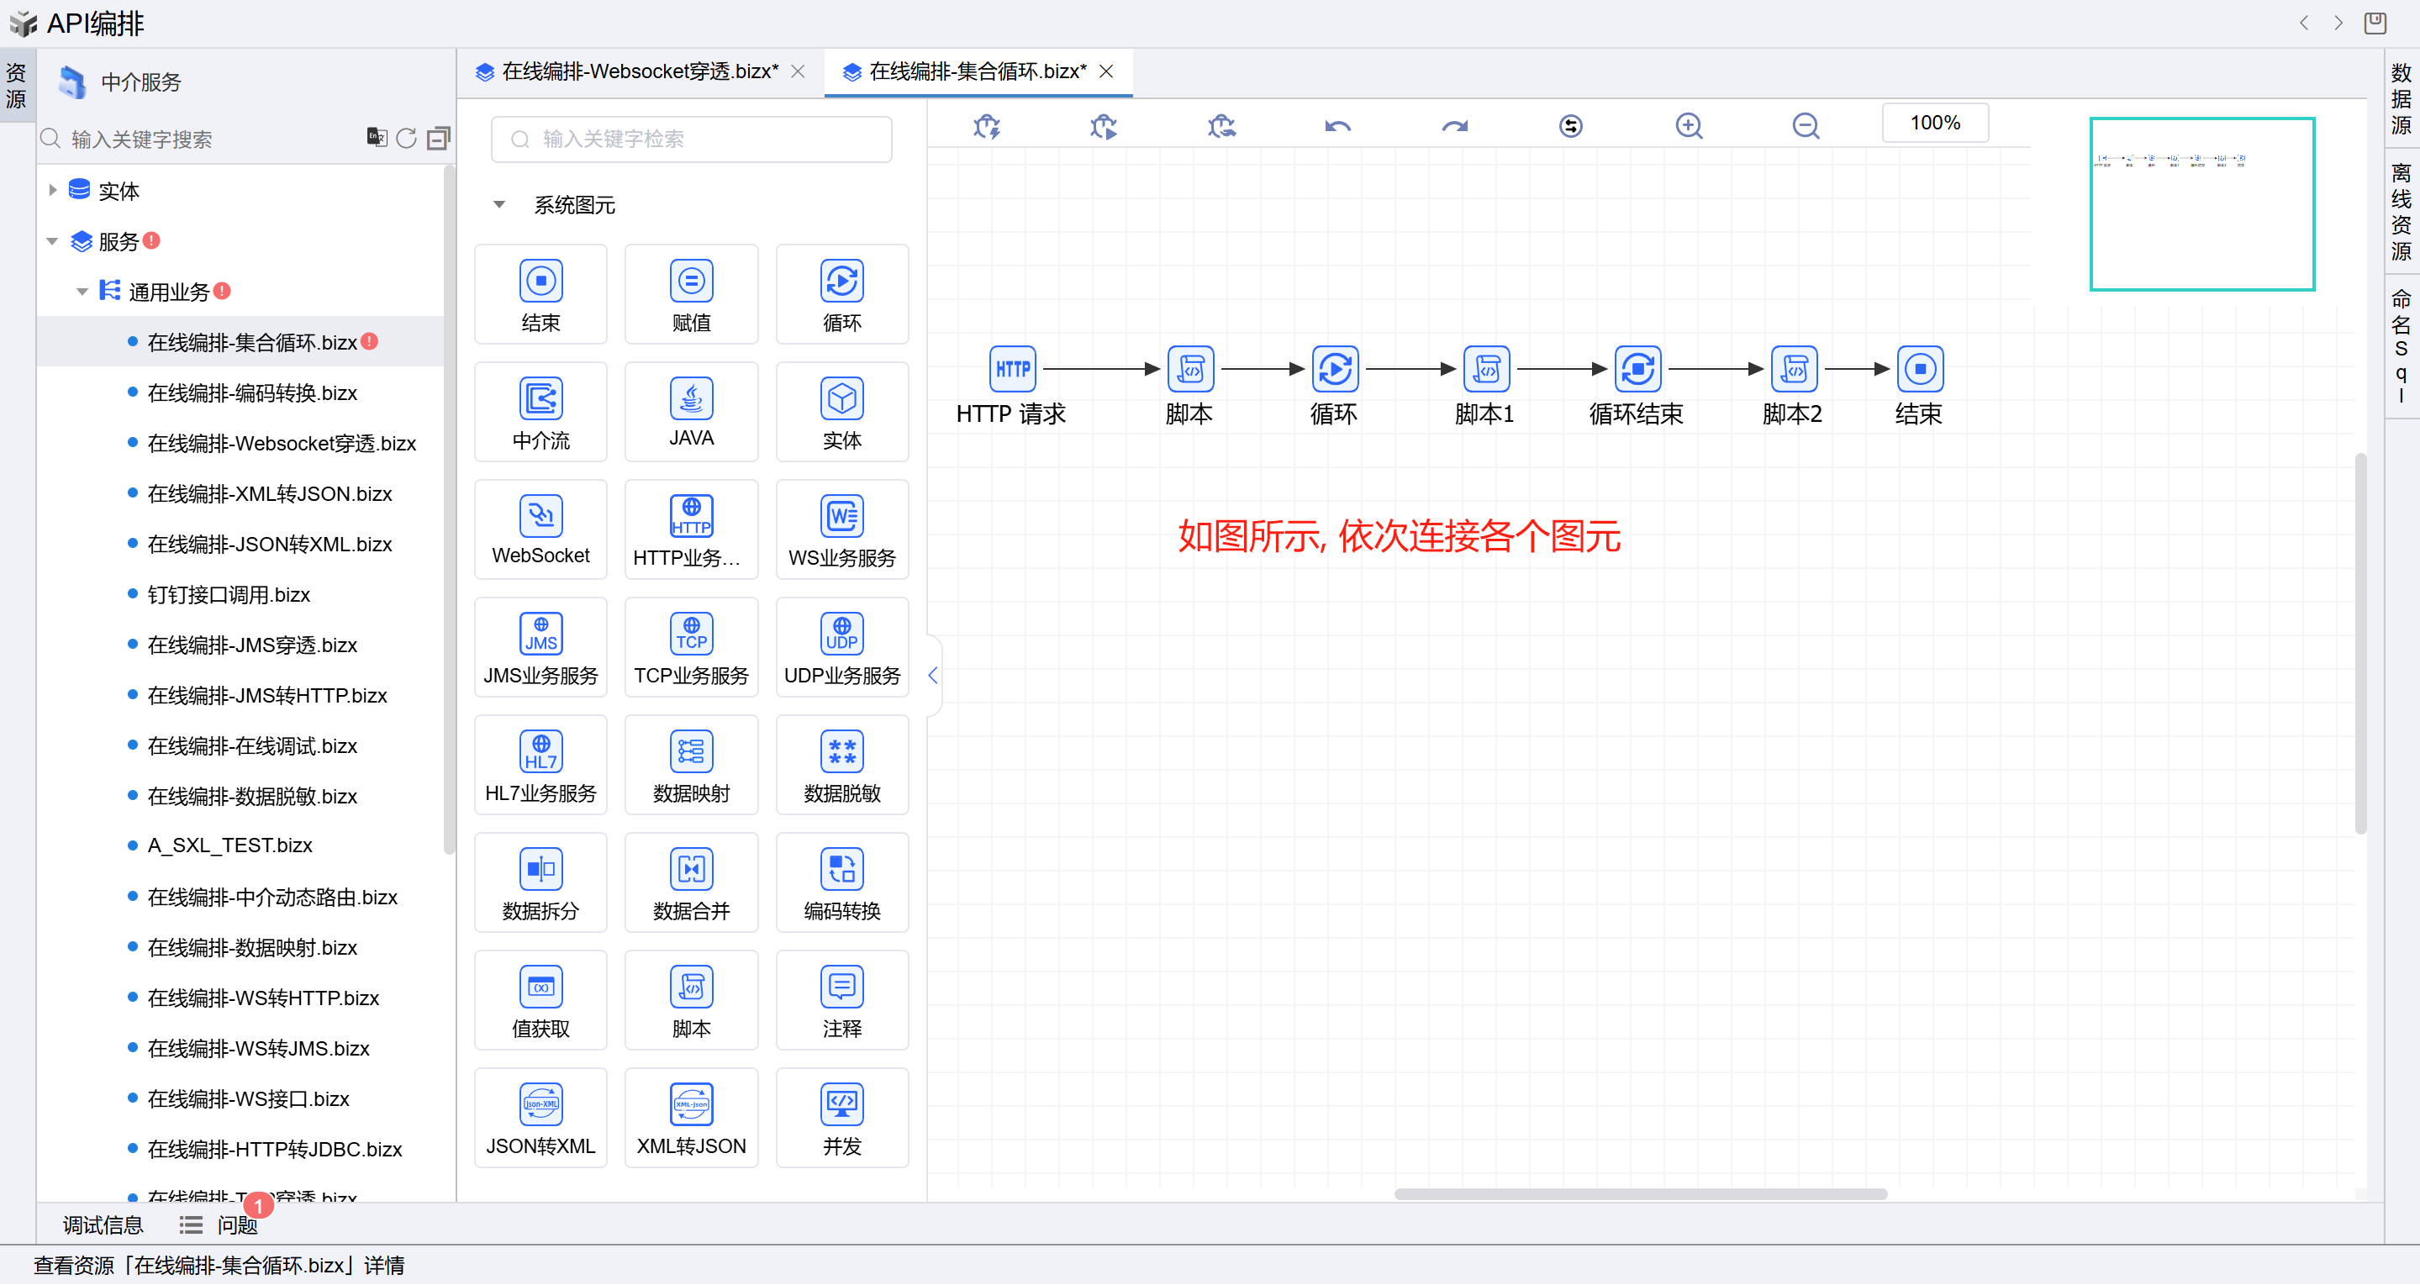Image resolution: width=2420 pixels, height=1285 pixels.
Task: Collapse the 服务 tree node
Action: [54, 241]
